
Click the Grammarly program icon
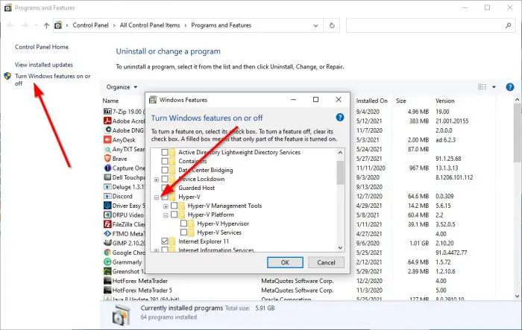pos(107,261)
